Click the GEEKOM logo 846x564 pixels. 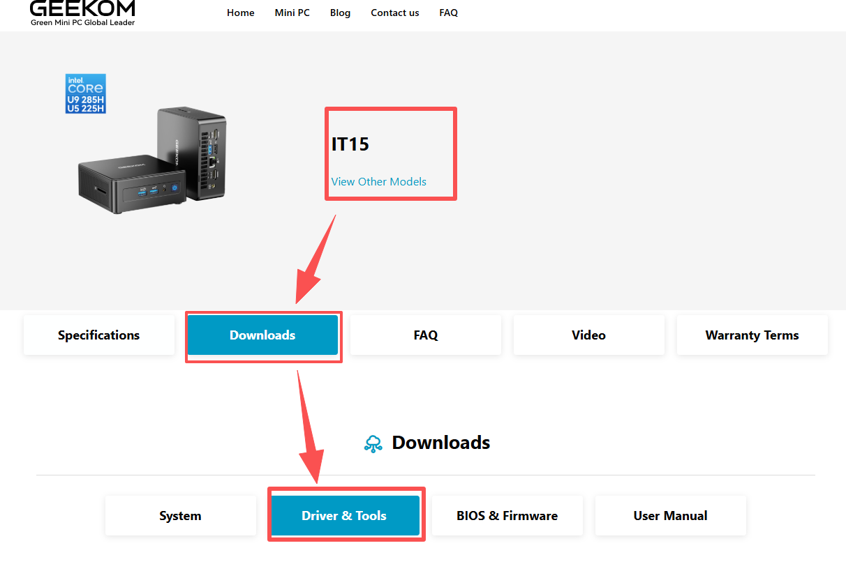click(x=82, y=12)
